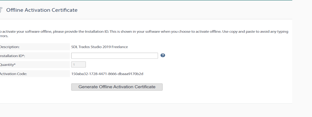Image resolution: width=312 pixels, height=117 pixels.
Task: Click Generate Offline Activation Certificate button
Action: pos(117,87)
